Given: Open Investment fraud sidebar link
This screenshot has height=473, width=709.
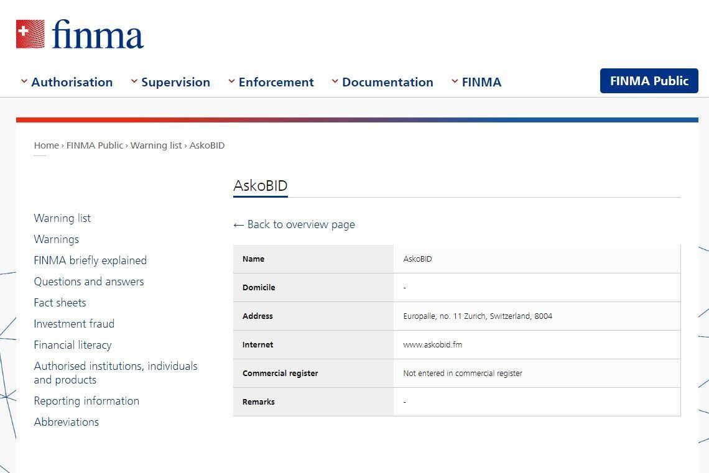Looking at the screenshot, I should 74,324.
